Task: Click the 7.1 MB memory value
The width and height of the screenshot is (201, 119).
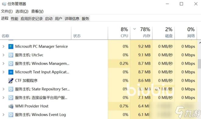Action: click(x=144, y=98)
